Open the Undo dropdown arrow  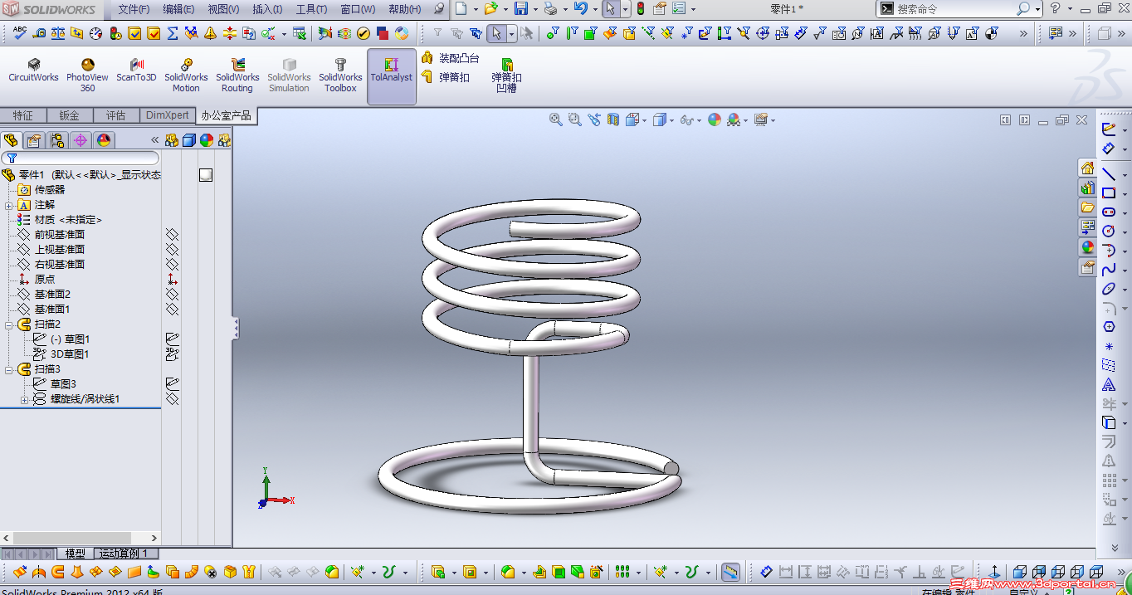click(x=595, y=9)
